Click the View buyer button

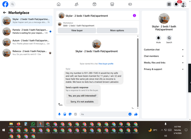tap(77, 30)
